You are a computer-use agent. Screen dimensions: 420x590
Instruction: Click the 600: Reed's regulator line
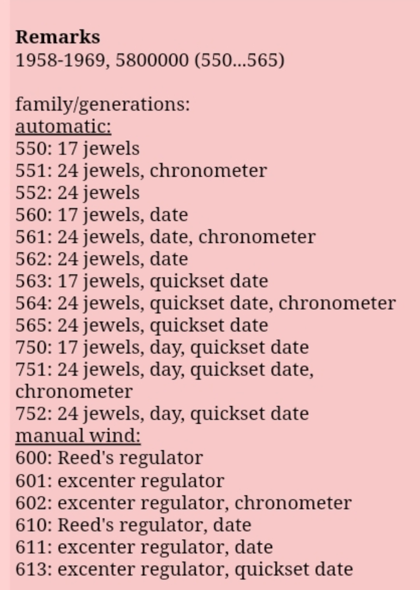click(109, 458)
